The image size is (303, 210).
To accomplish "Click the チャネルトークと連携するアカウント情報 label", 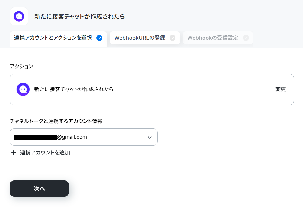I will coord(56,121).
